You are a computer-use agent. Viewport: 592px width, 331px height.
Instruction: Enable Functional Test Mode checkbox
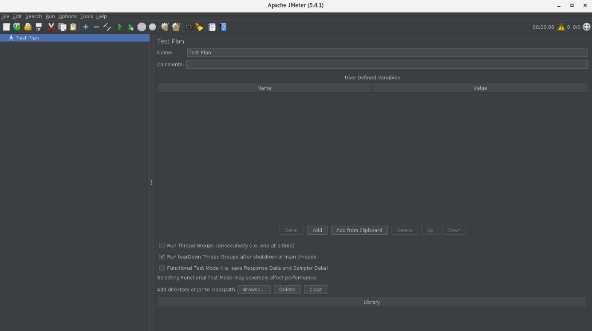coord(162,268)
